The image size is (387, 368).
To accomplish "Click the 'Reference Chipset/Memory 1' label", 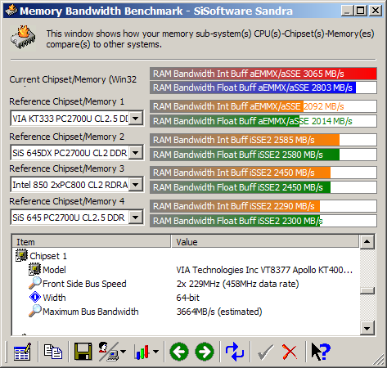I will [x=67, y=101].
